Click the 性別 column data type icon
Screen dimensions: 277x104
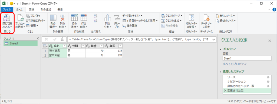pyautogui.click(x=69, y=46)
